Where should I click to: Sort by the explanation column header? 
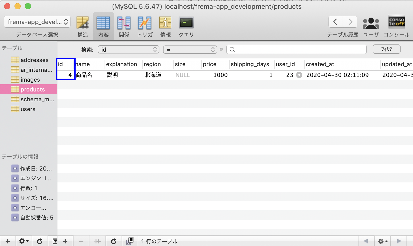point(123,64)
